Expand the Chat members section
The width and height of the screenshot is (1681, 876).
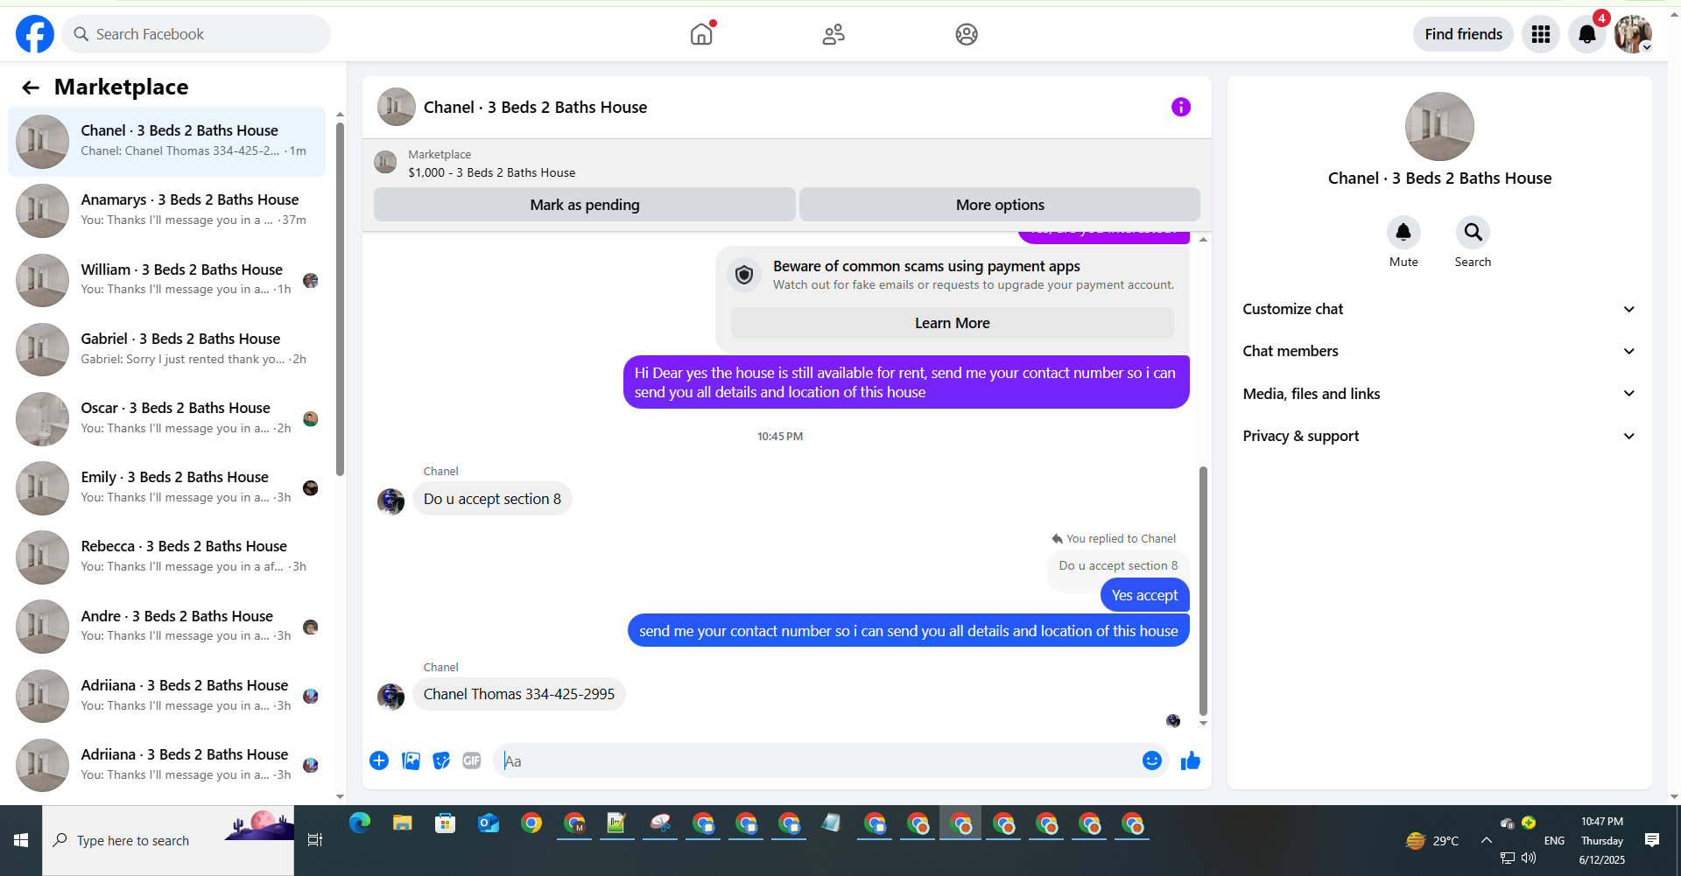1439,351
